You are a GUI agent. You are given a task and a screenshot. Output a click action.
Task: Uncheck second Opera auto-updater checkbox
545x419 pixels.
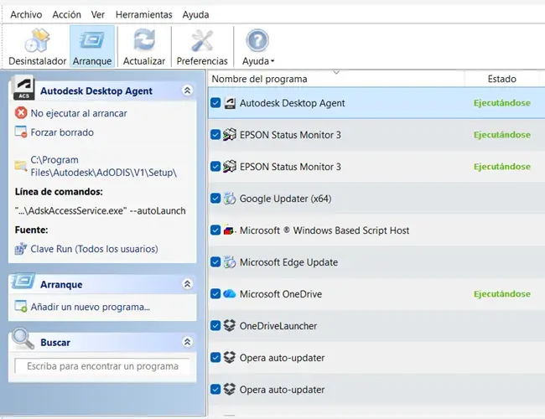coord(215,390)
